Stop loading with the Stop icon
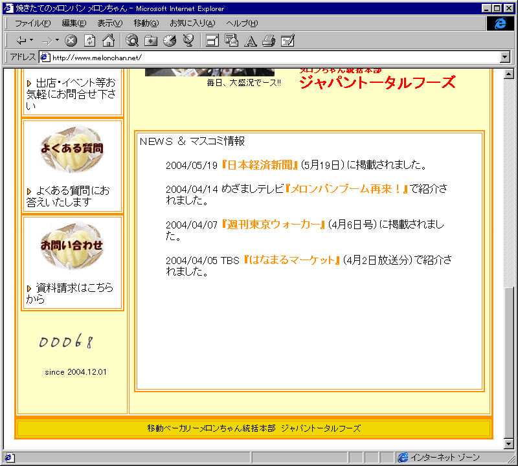The height and width of the screenshot is (466, 518). [71, 41]
